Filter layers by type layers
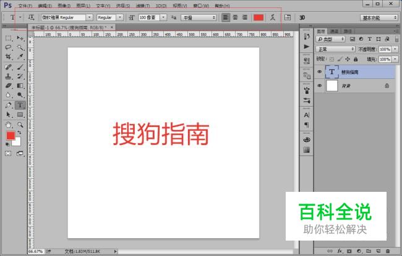 coord(369,39)
